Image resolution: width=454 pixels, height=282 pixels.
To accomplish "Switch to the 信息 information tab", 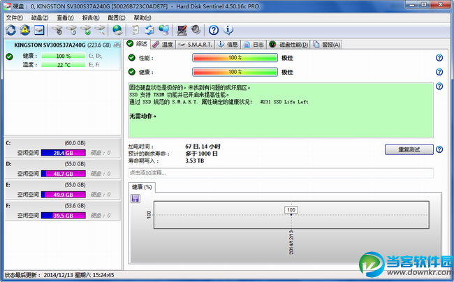I will coord(228,45).
